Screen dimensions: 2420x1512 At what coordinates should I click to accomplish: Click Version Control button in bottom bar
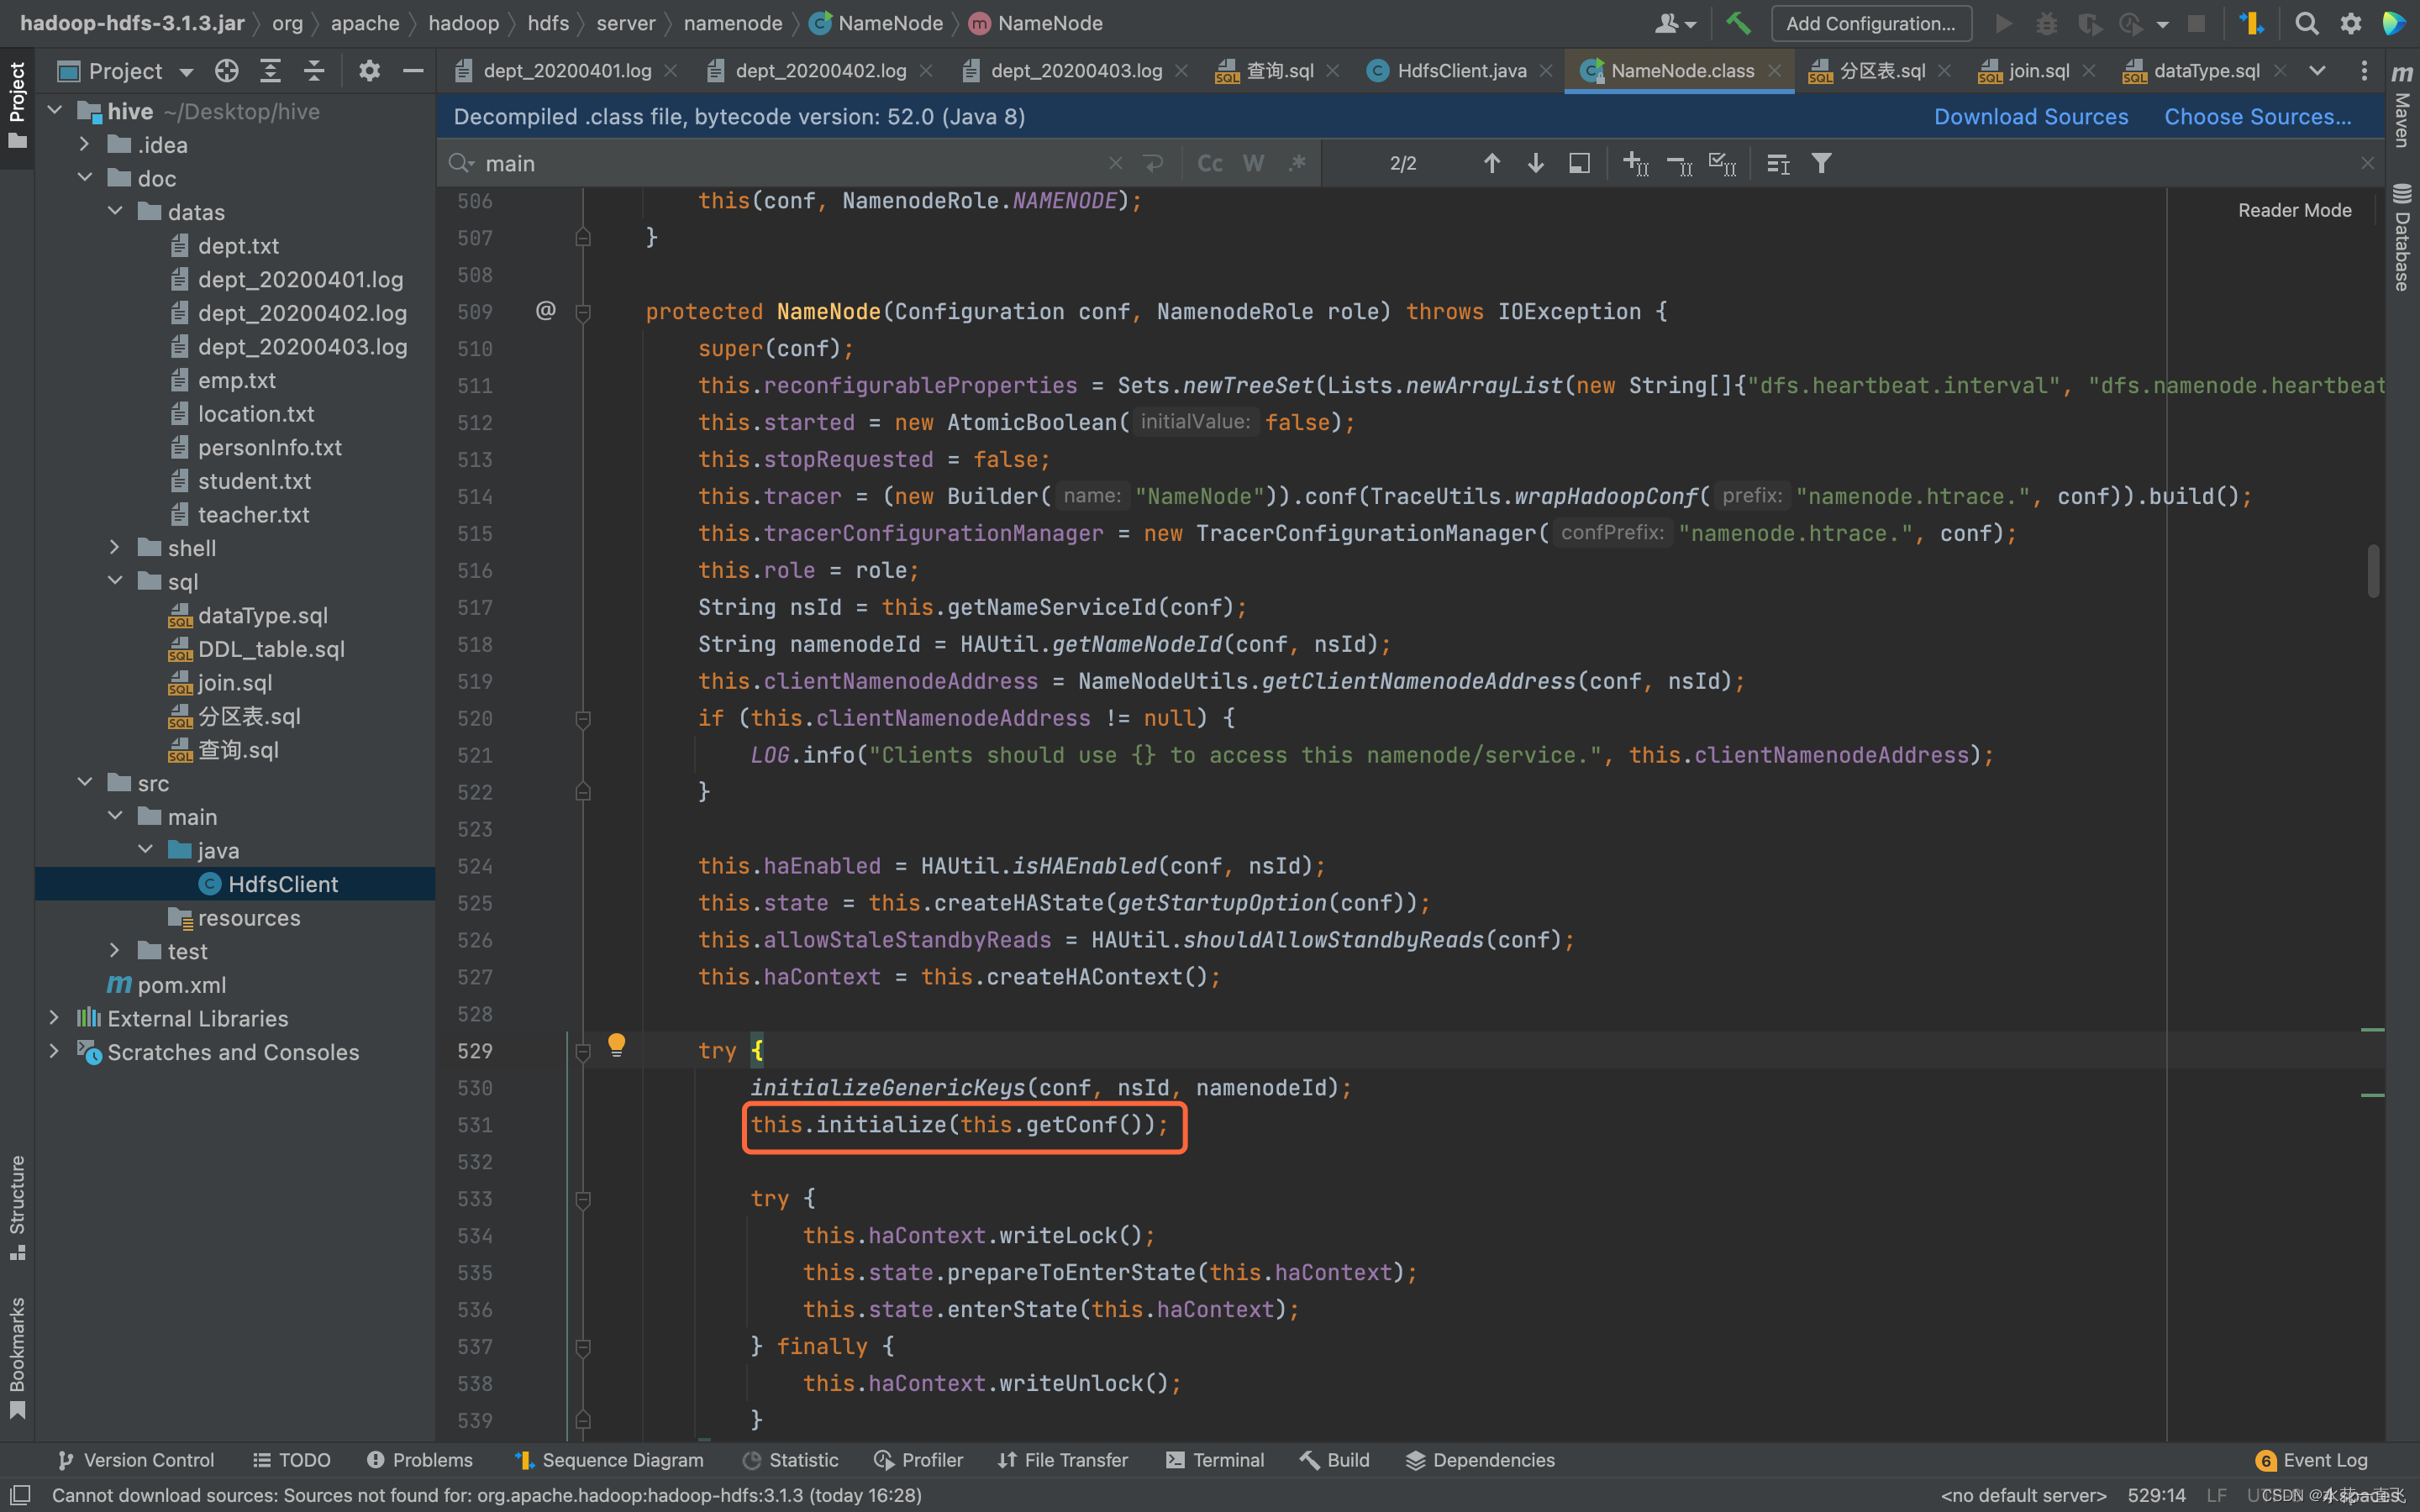135,1460
